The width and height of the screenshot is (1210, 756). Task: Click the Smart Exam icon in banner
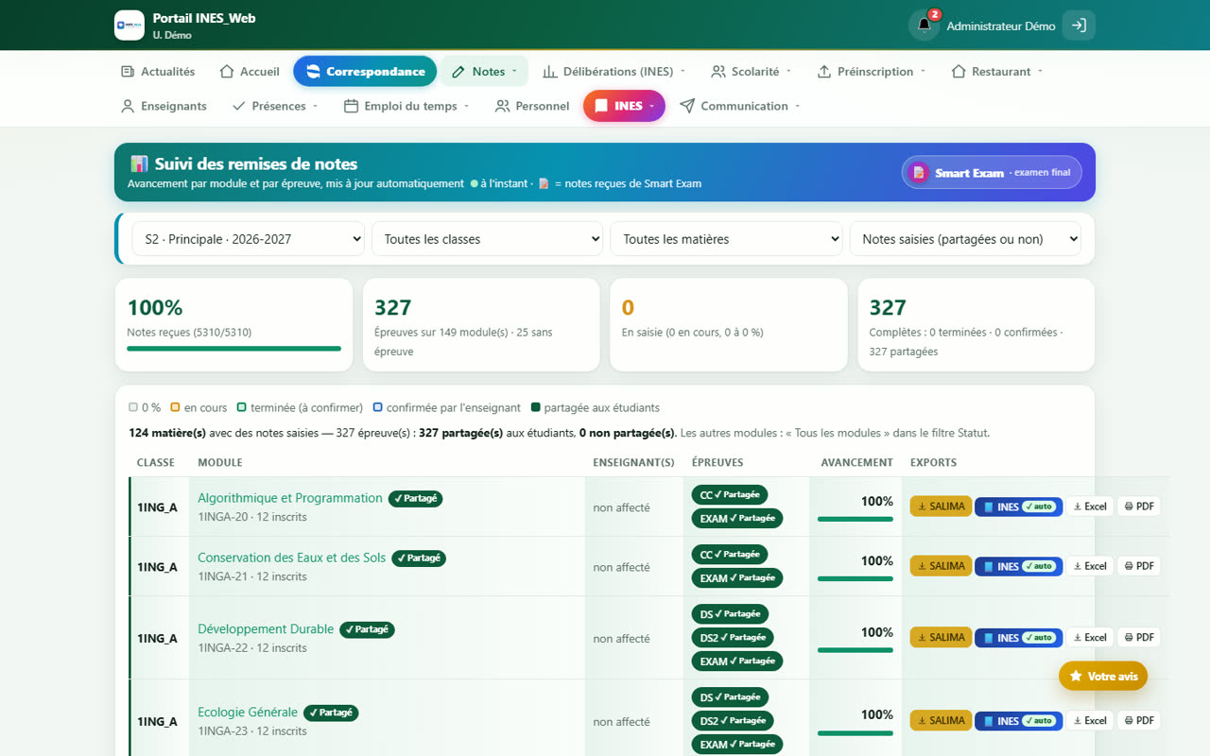pyautogui.click(x=918, y=173)
